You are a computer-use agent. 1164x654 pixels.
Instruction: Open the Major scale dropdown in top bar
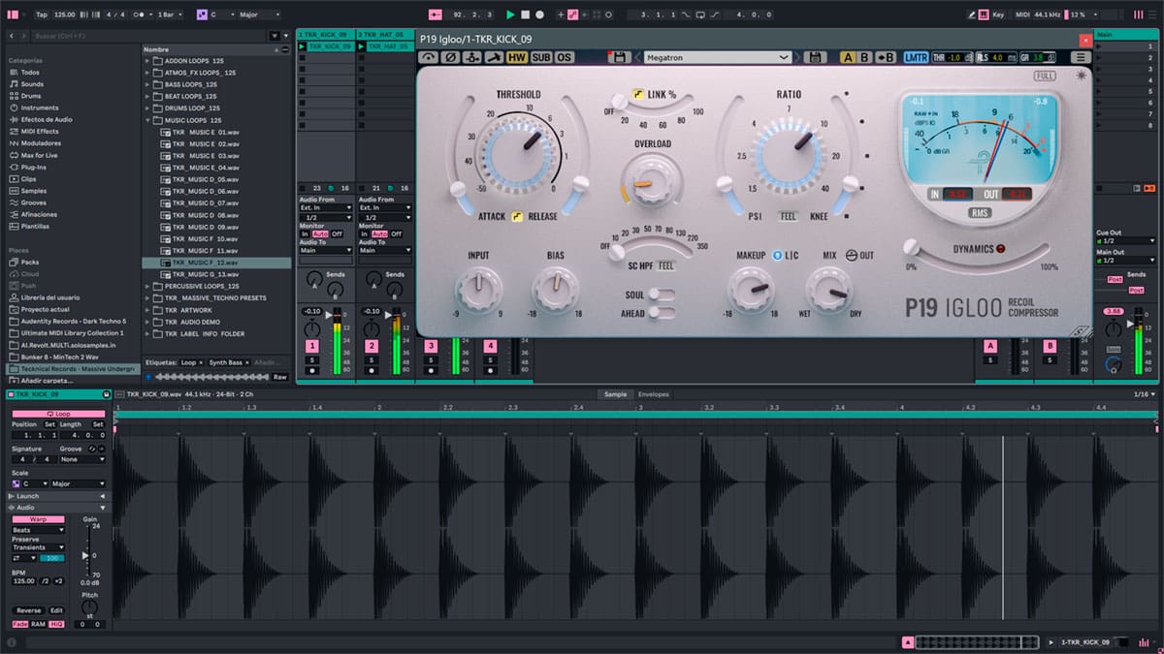coord(259,15)
